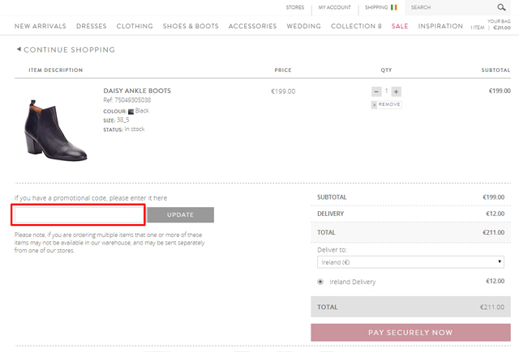
Task: Click the black colour swatch
Action: click(x=130, y=112)
